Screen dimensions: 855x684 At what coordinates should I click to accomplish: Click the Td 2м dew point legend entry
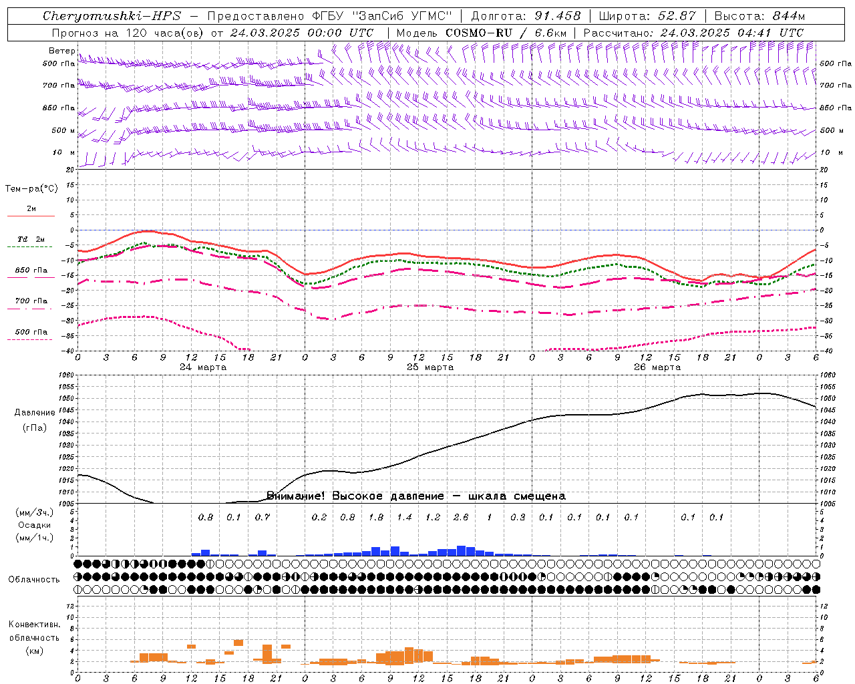click(31, 239)
